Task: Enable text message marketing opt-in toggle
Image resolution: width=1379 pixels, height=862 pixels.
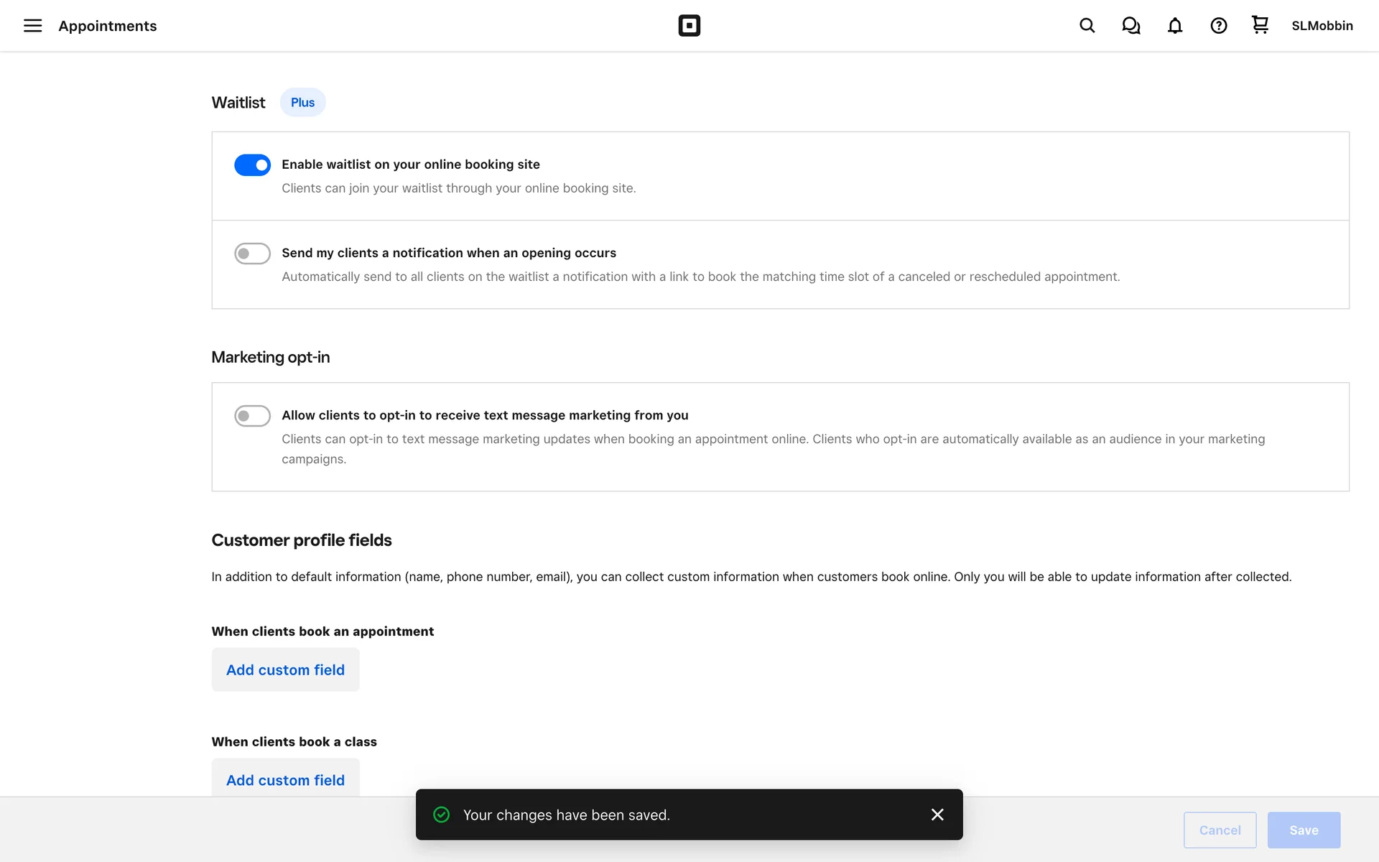Action: [x=252, y=416]
